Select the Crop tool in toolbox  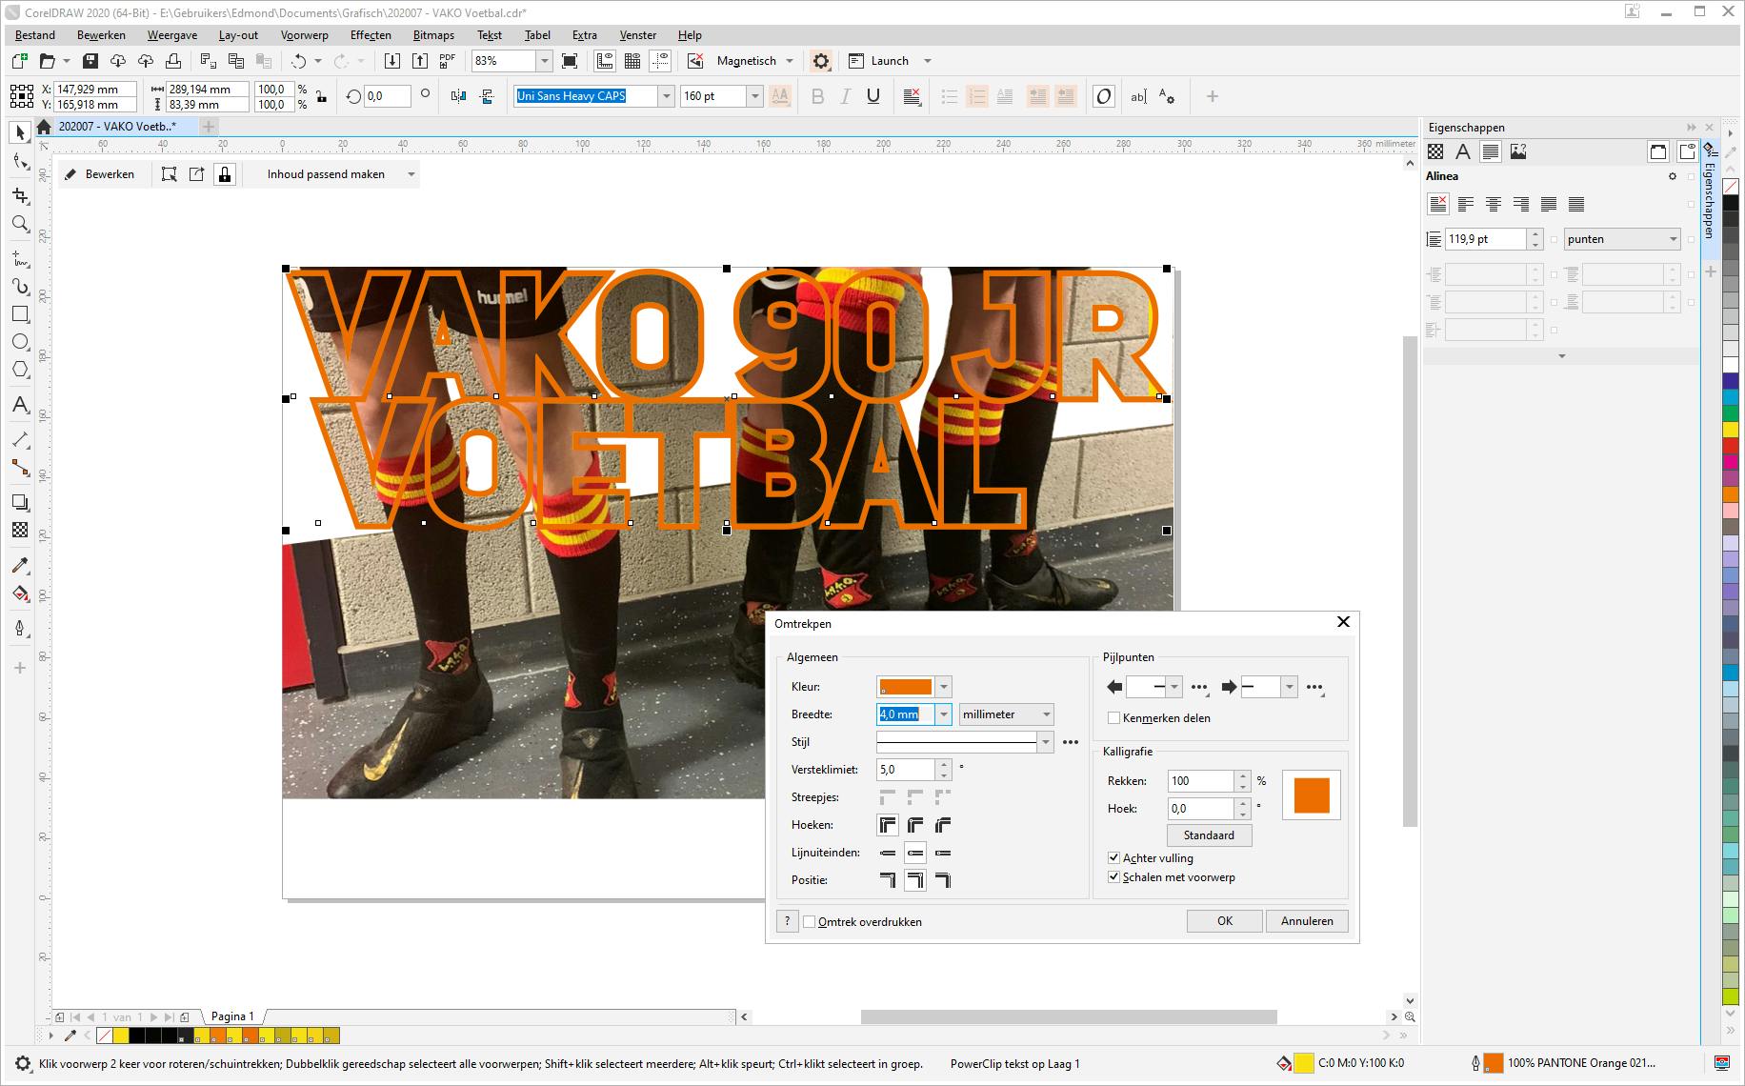point(20,195)
